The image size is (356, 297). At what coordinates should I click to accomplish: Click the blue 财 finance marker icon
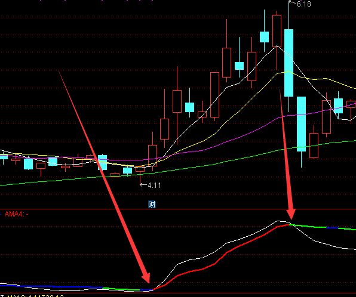(x=152, y=205)
